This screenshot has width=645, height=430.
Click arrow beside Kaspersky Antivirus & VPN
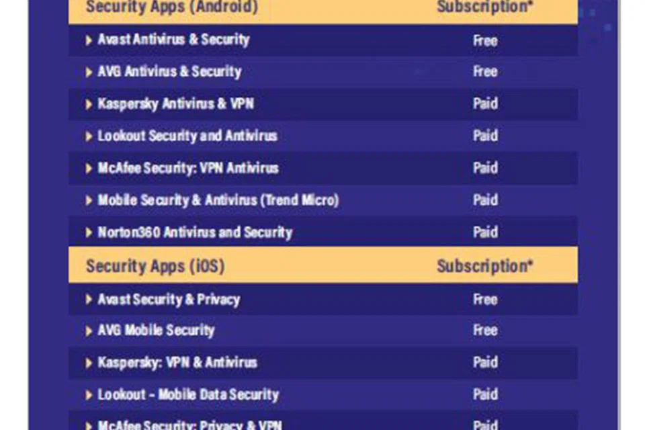89,104
